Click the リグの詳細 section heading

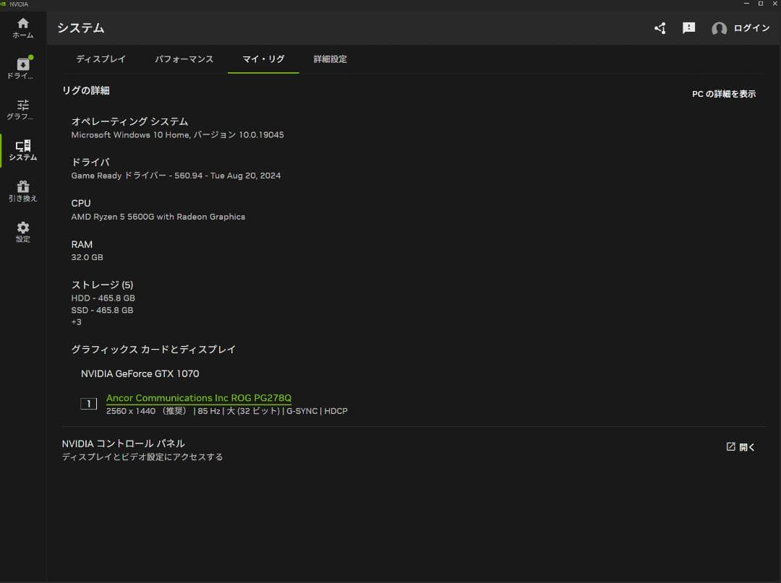coord(85,90)
